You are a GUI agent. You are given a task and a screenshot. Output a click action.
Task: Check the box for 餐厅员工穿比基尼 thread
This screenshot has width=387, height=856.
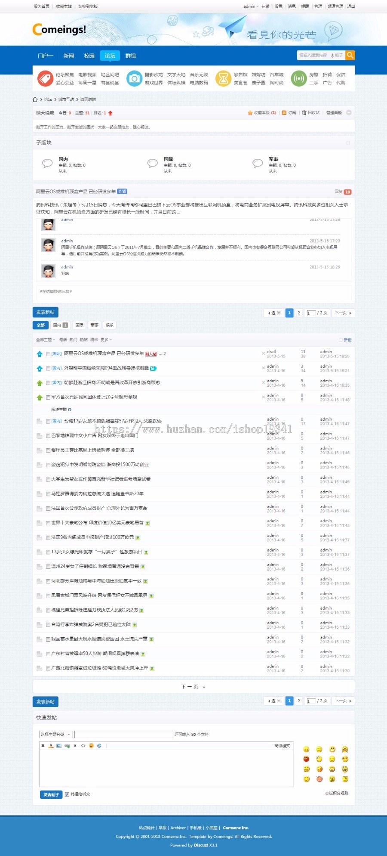[x=48, y=450]
